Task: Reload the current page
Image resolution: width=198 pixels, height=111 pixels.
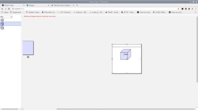Action: tap(9, 9)
